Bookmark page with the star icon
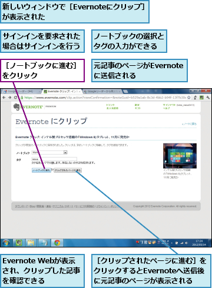This screenshot has width=212, height=288. click(x=188, y=98)
